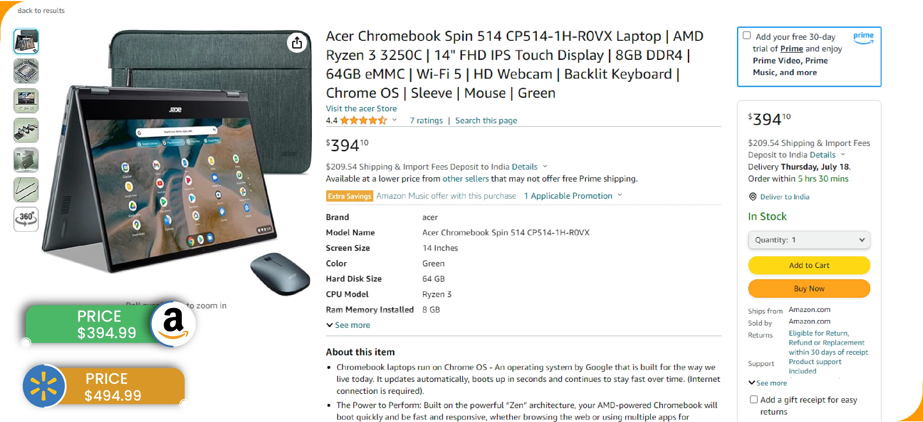Viewport: 923px width, 422px height.
Task: Open the 7 ratings link
Action: [426, 120]
